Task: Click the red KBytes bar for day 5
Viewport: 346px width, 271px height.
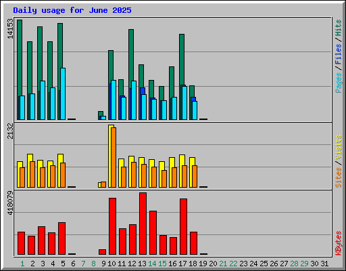Action: point(61,238)
